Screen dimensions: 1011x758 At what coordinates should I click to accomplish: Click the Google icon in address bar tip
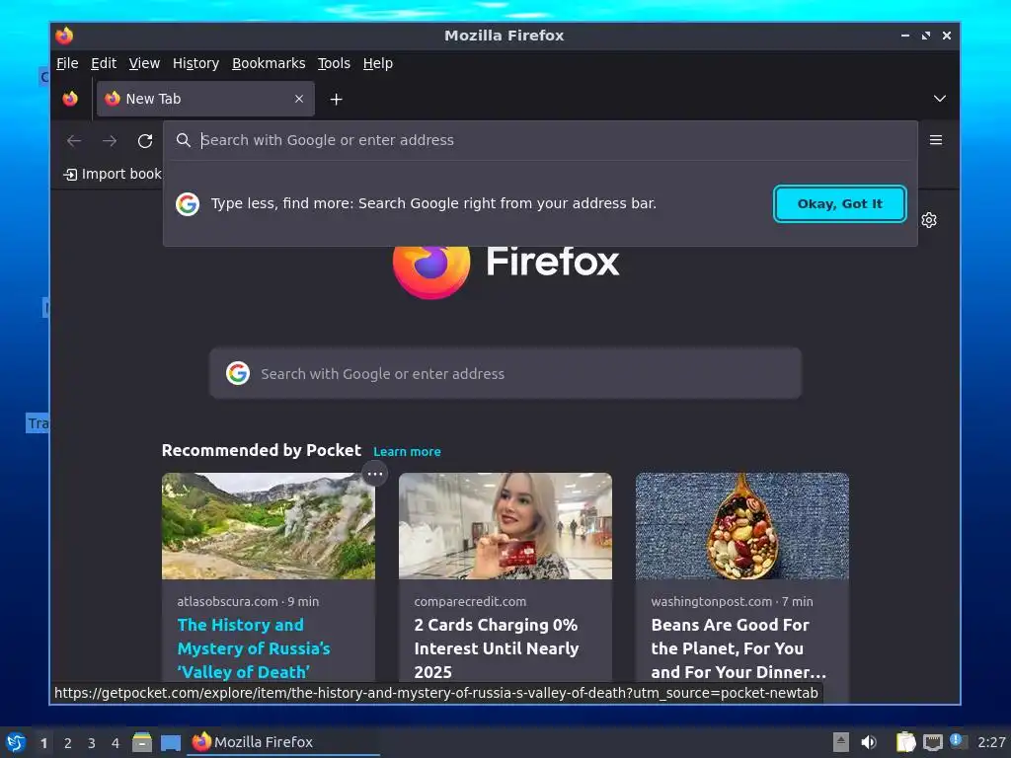click(188, 204)
